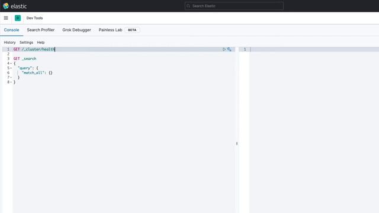Click the Elastic logo

15,6
